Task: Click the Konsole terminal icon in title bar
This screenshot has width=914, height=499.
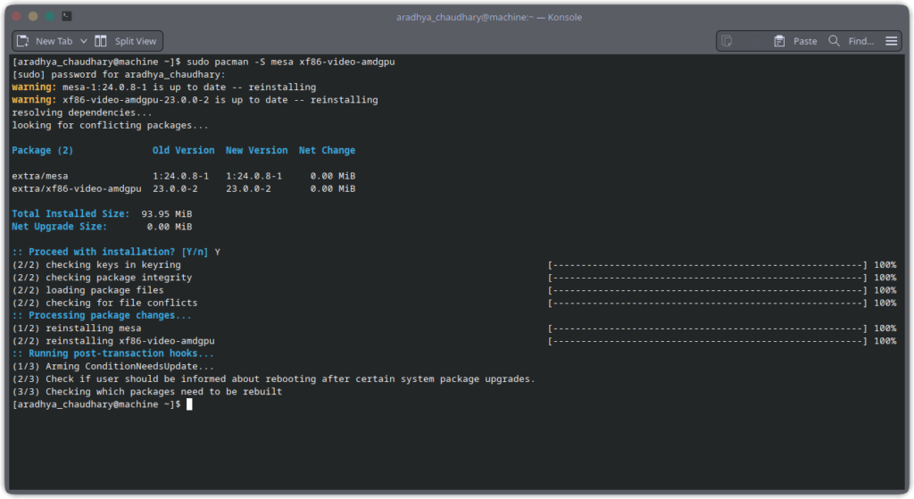Action: click(67, 16)
